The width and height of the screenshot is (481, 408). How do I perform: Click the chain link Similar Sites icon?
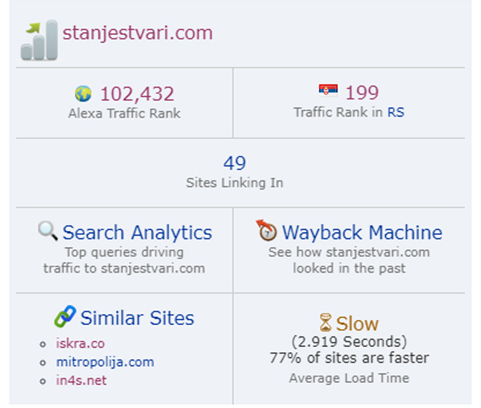(x=65, y=316)
